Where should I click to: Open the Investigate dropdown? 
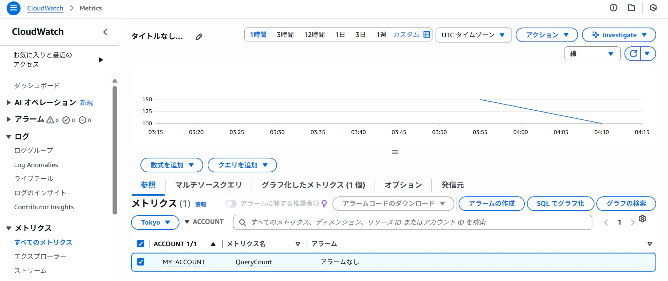click(619, 35)
